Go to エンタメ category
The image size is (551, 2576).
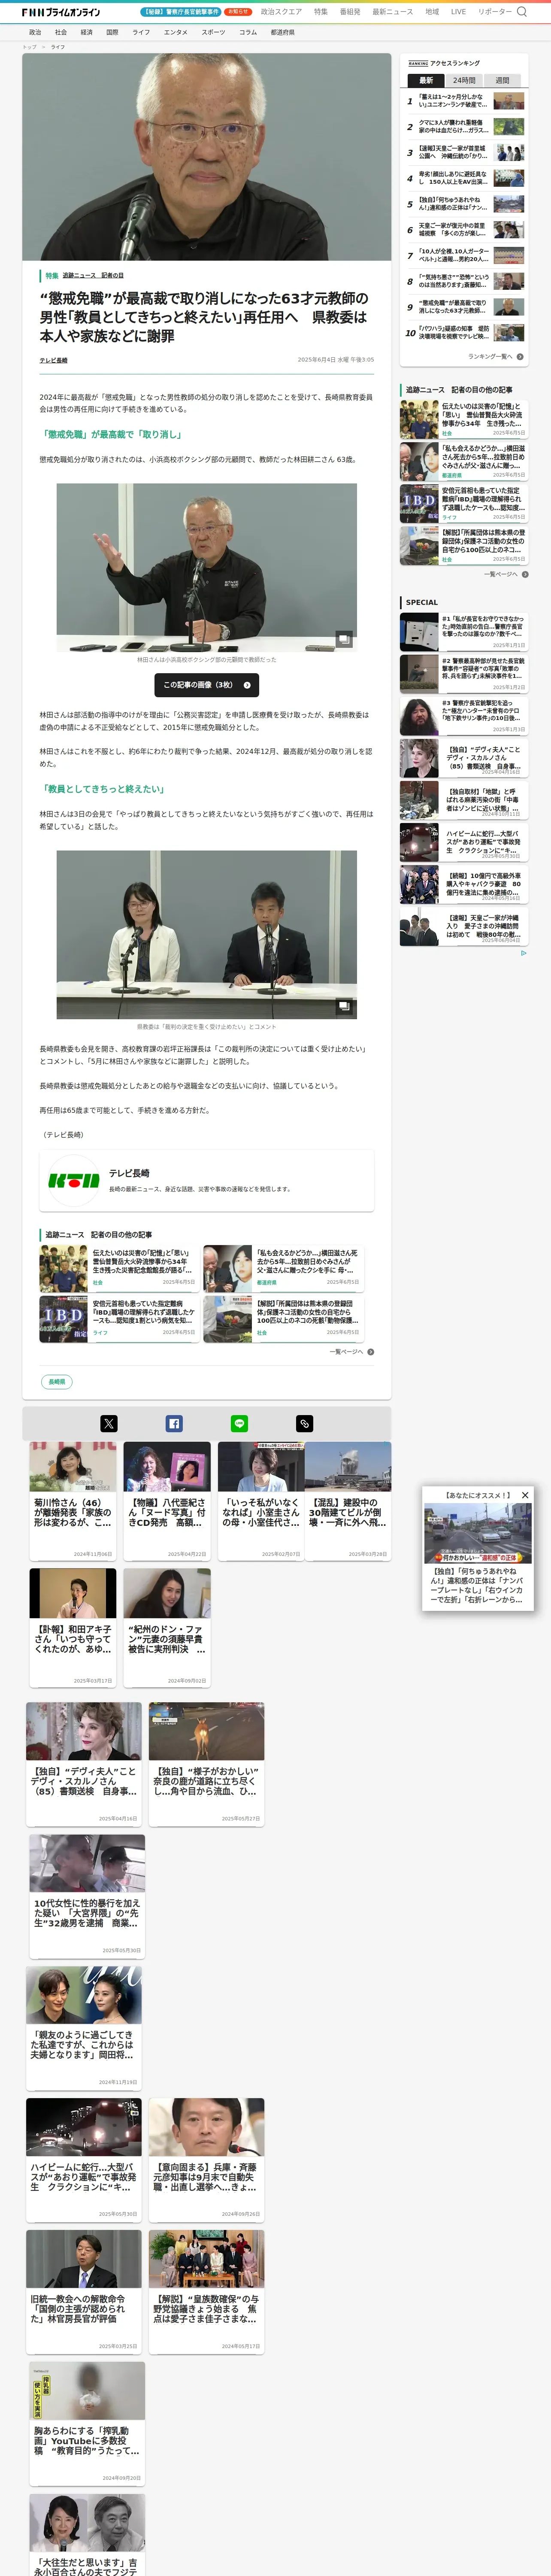[x=176, y=32]
